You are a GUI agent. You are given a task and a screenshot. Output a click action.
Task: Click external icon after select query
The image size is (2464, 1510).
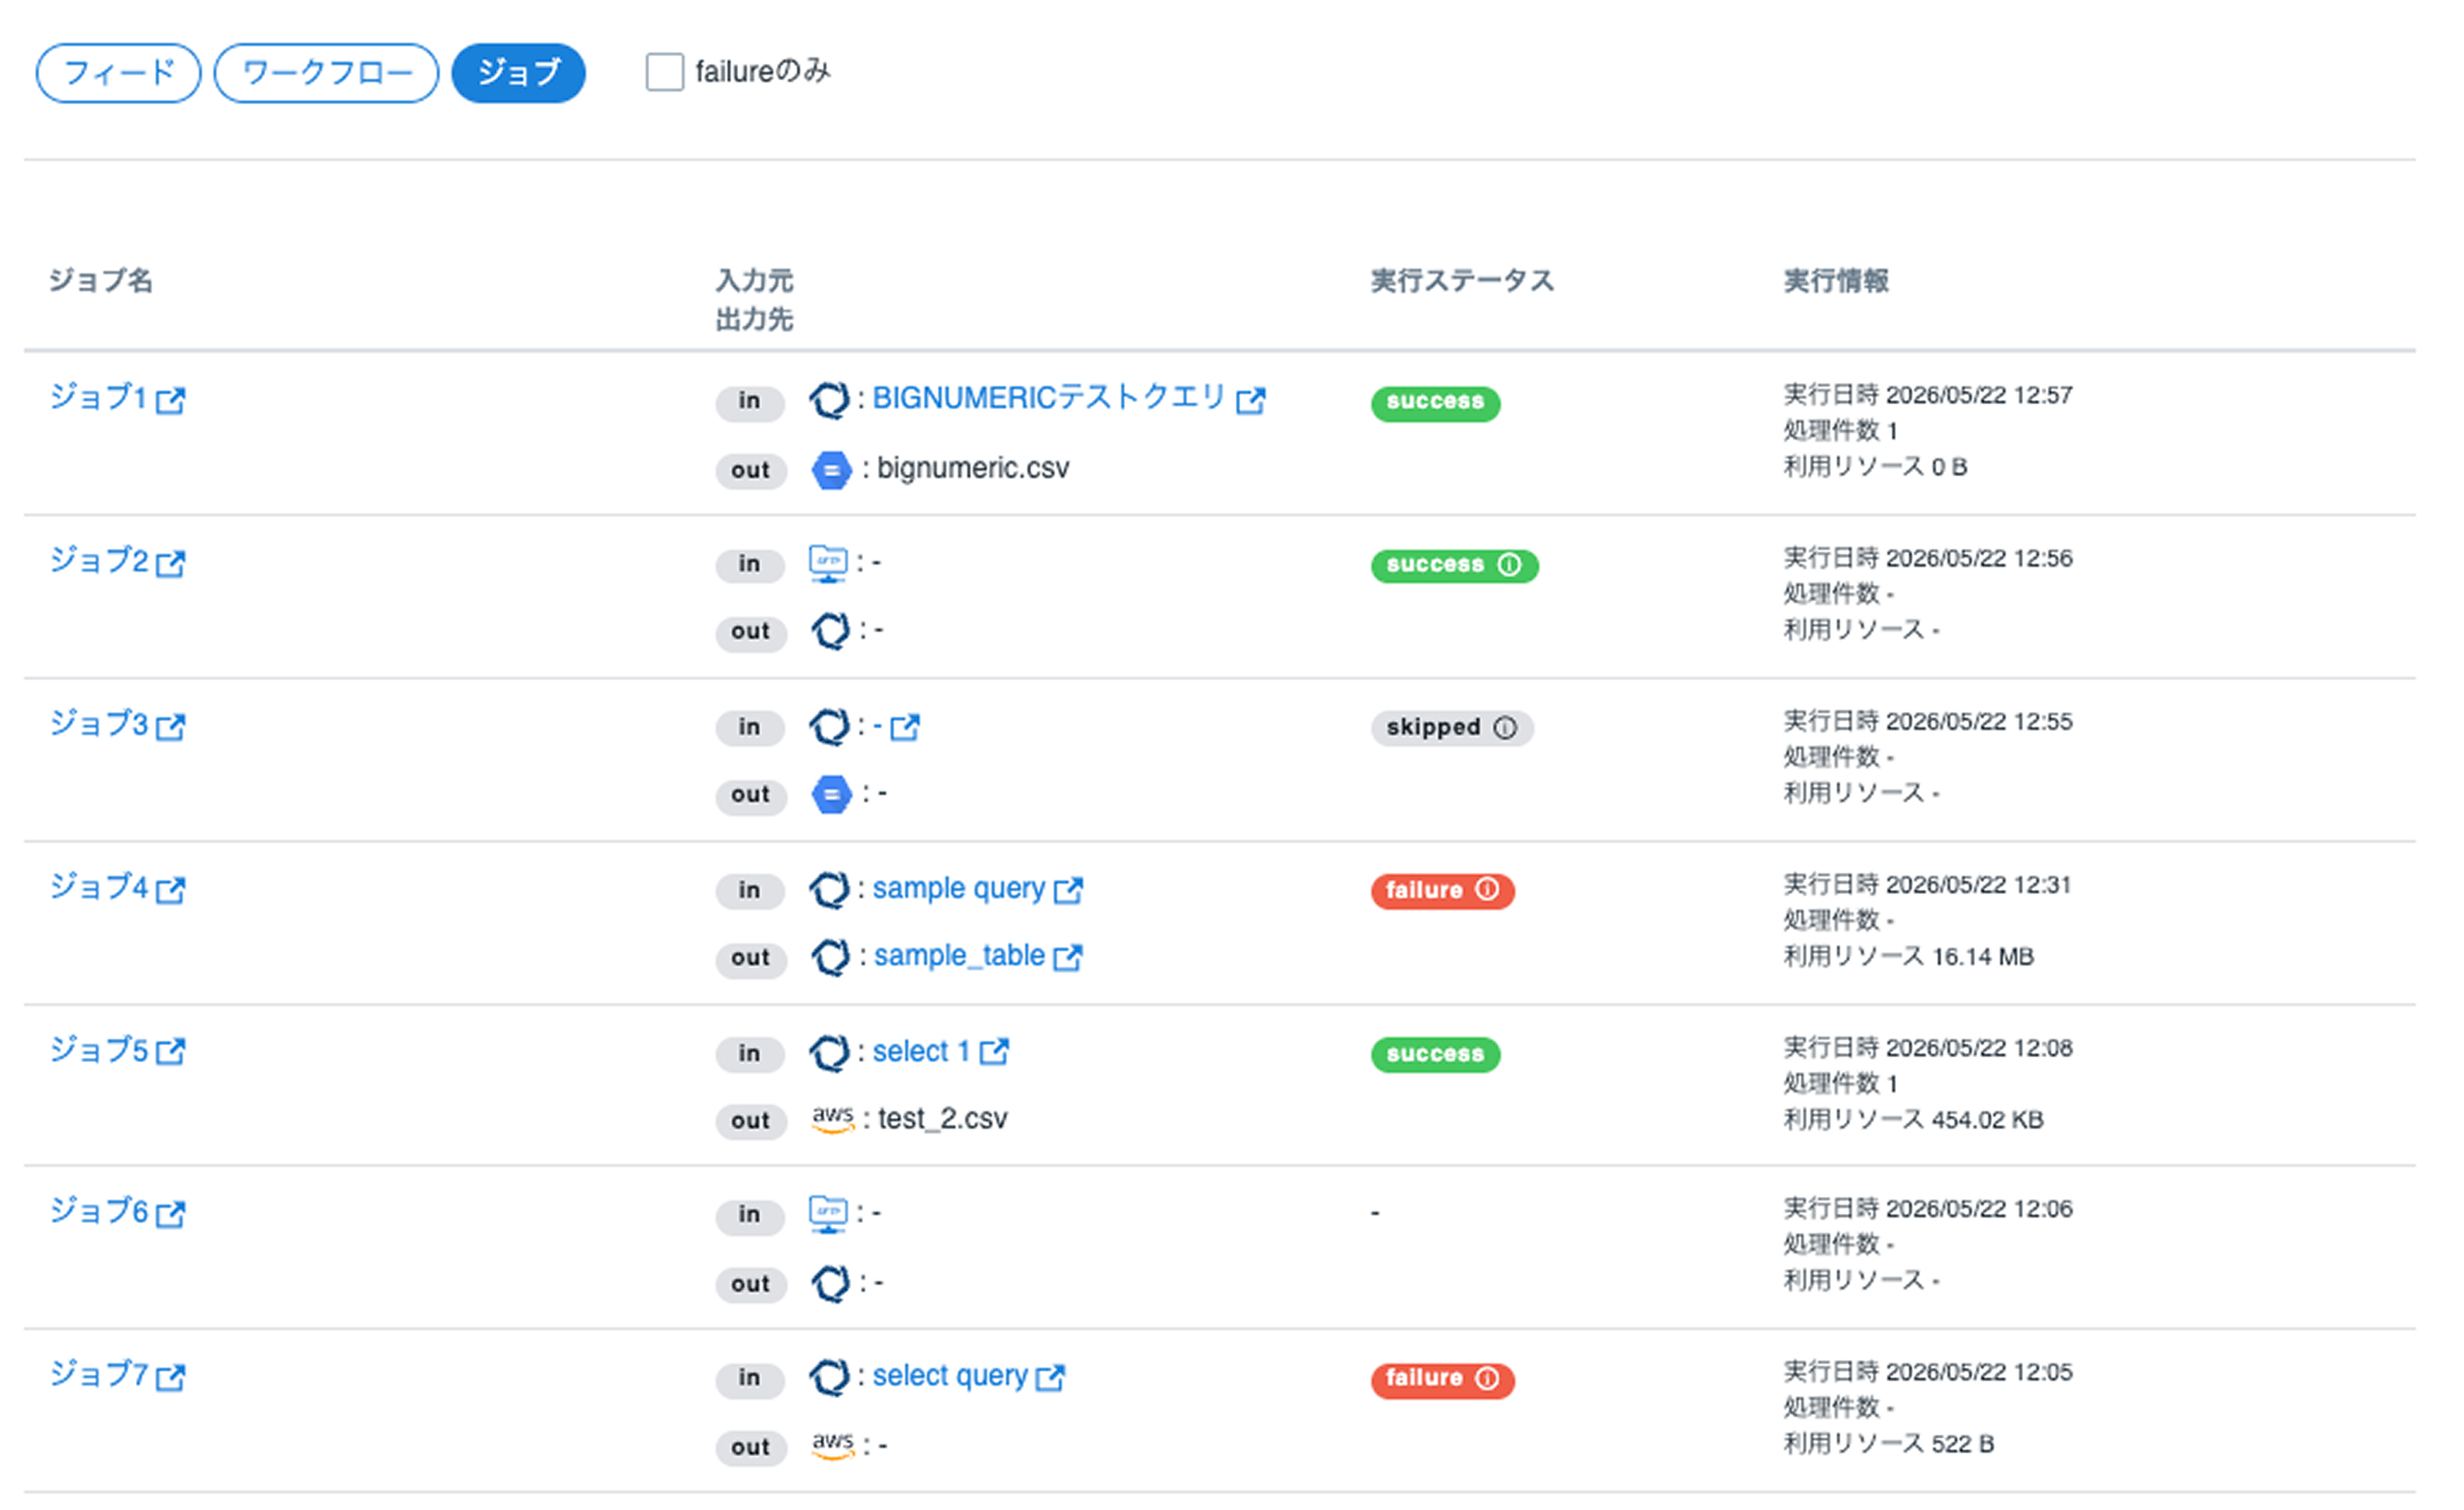pos(1051,1378)
